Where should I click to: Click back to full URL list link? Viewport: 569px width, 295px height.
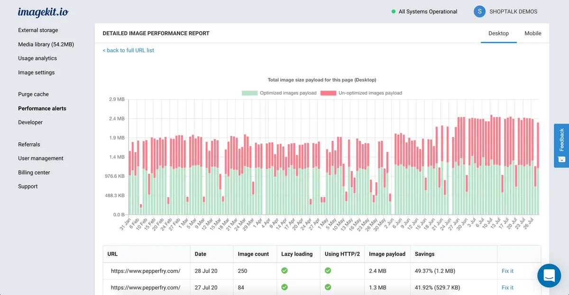click(x=128, y=50)
